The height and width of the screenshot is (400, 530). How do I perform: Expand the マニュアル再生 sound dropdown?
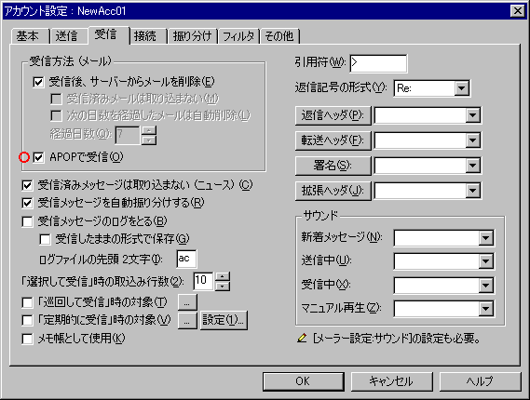click(485, 309)
